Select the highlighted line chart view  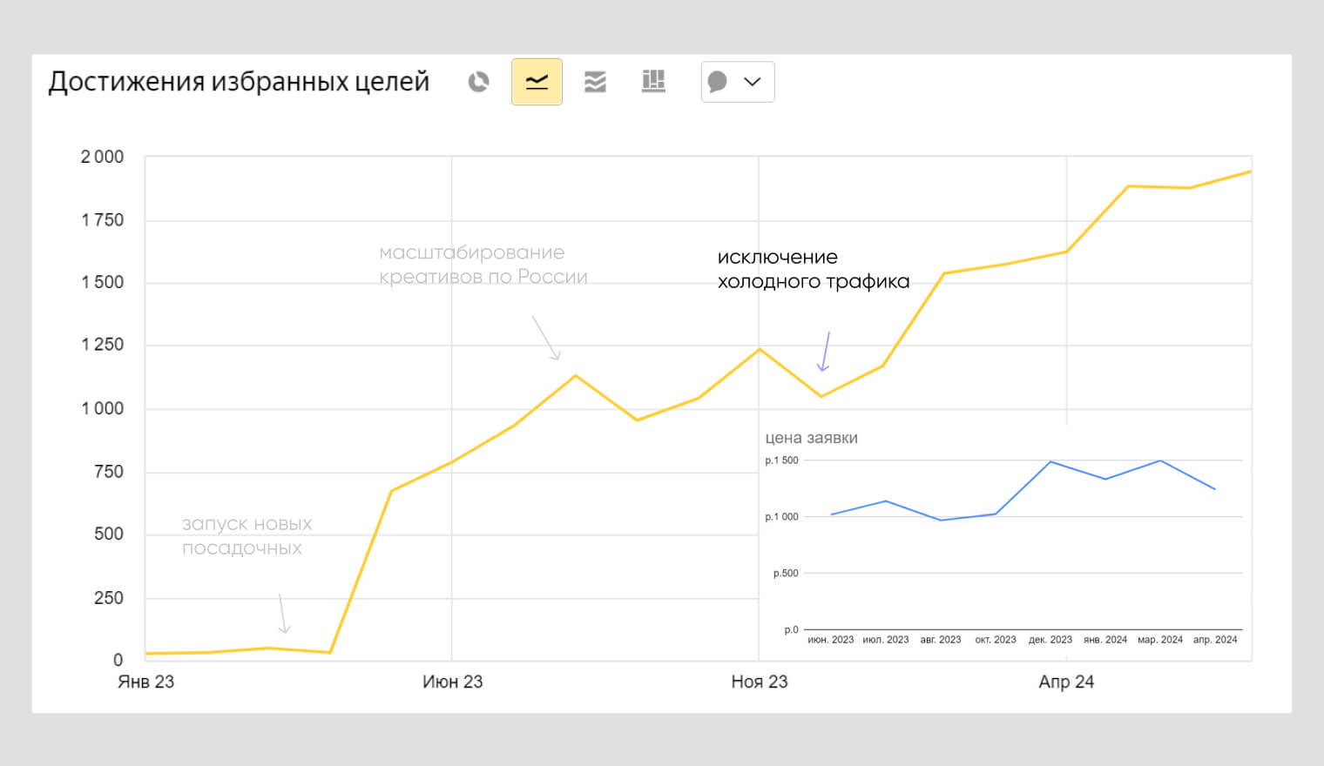537,82
